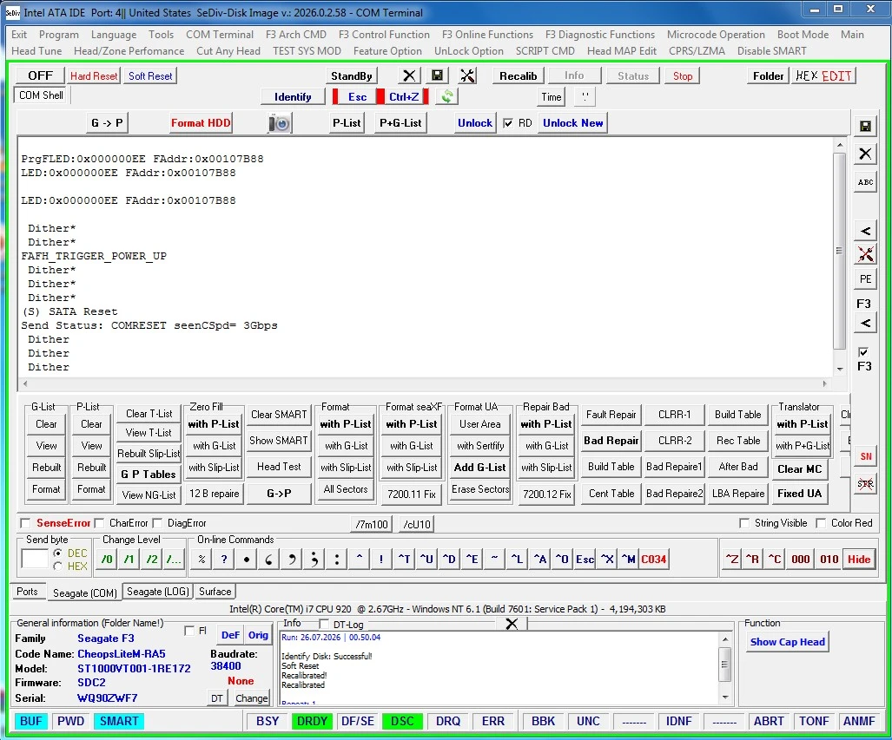Click the Format HDD button
This screenshot has height=740, width=892.
(x=201, y=123)
